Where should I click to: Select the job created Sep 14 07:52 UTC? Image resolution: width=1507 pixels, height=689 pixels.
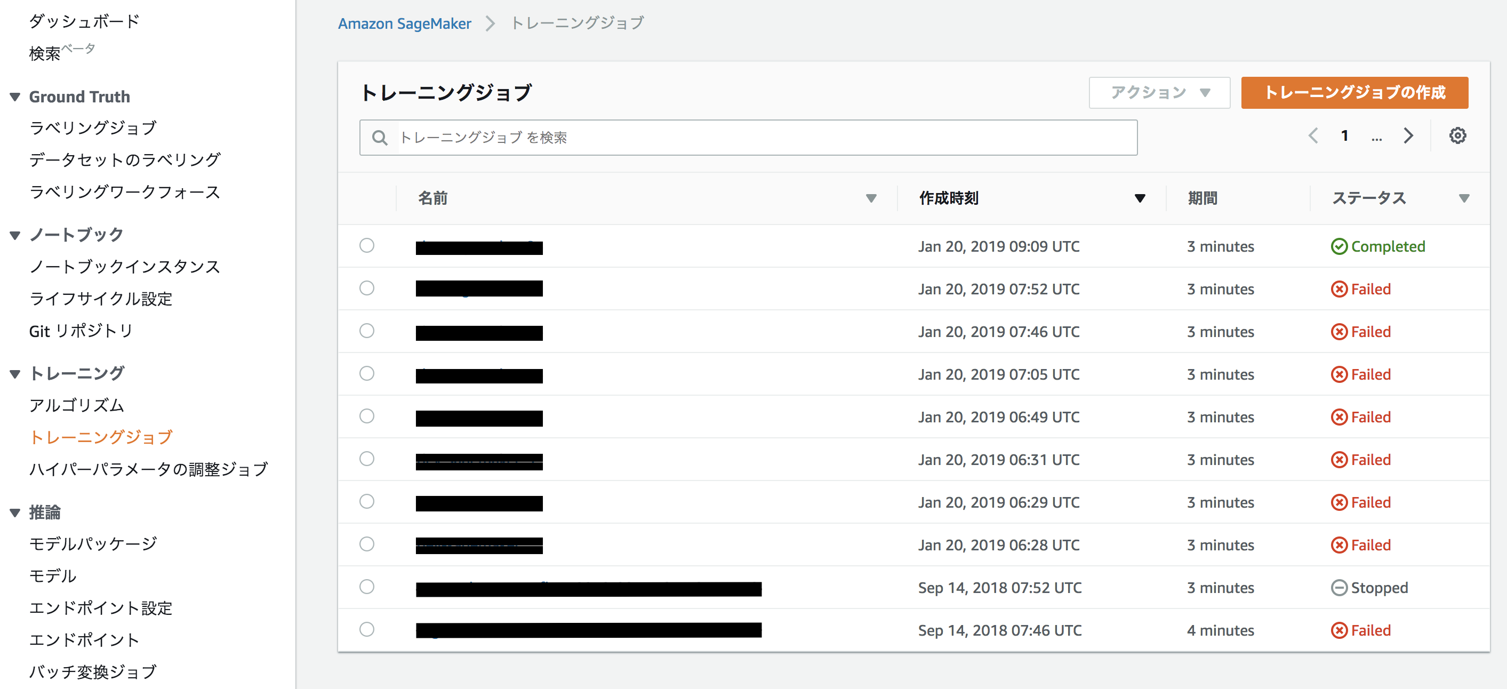(x=367, y=587)
